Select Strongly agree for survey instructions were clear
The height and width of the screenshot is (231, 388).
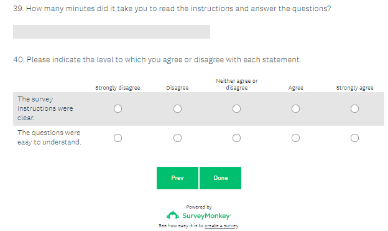click(x=354, y=108)
